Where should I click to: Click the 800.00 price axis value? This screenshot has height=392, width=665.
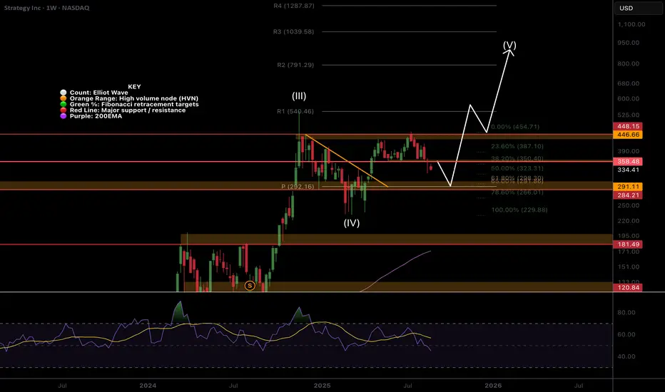(629, 64)
